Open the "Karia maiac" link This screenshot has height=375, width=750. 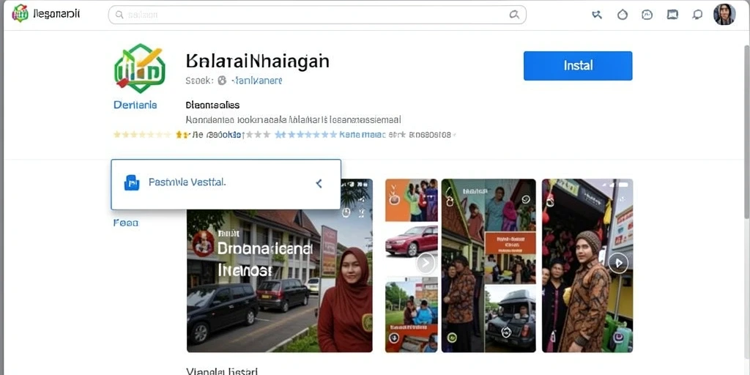(362, 135)
